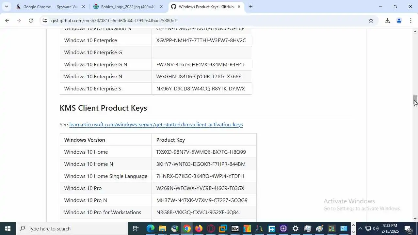Launch Firefox from the taskbar

[199, 228]
